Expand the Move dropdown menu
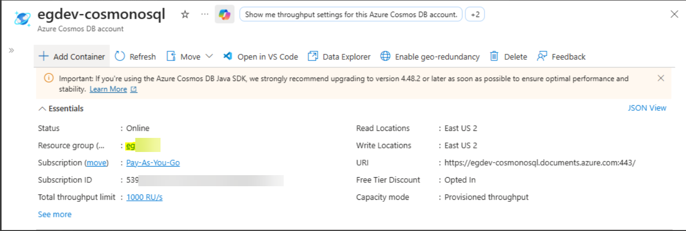 tap(209, 56)
